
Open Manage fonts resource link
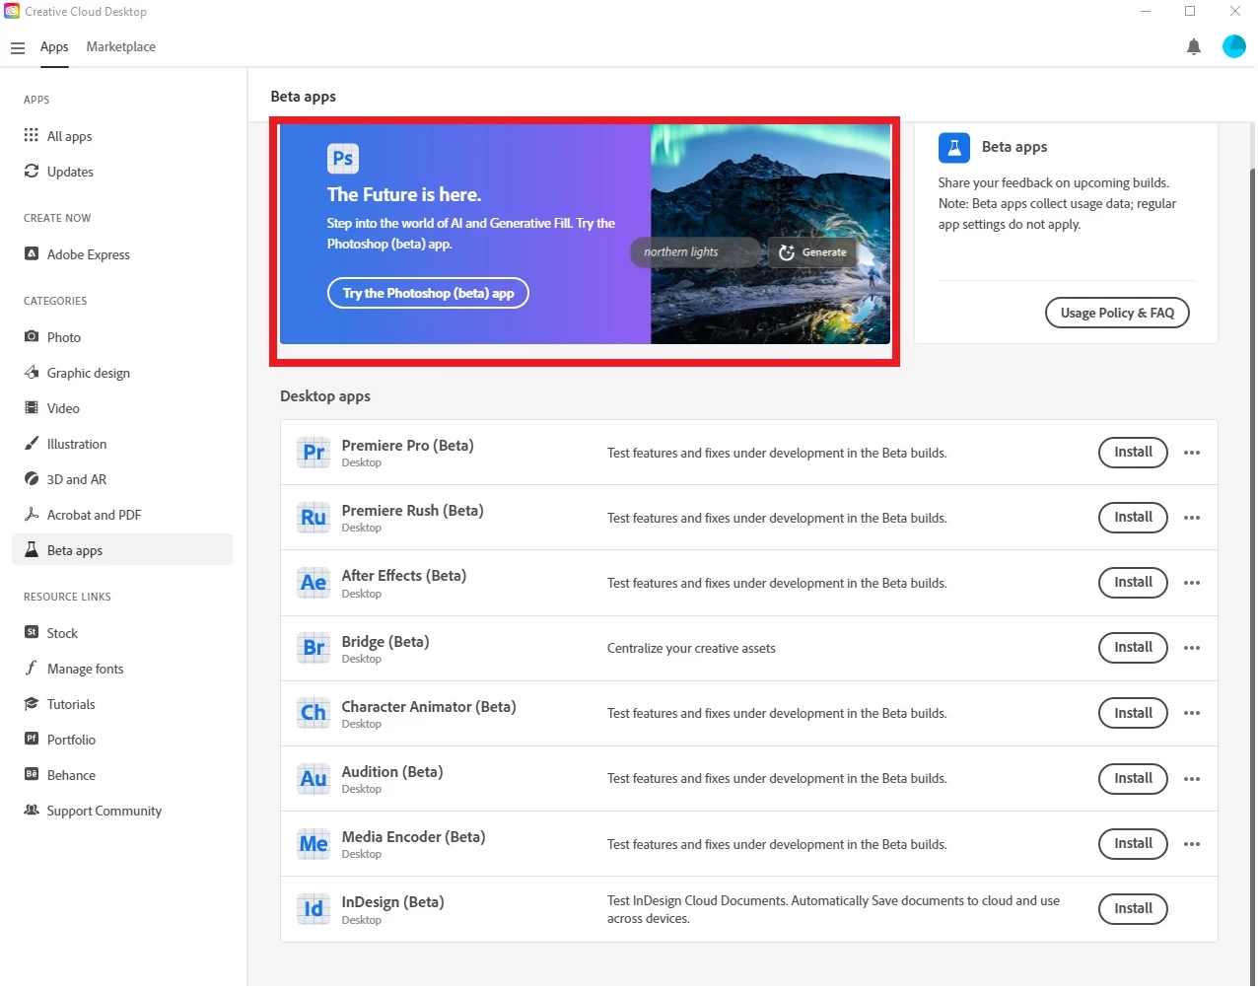122,669
